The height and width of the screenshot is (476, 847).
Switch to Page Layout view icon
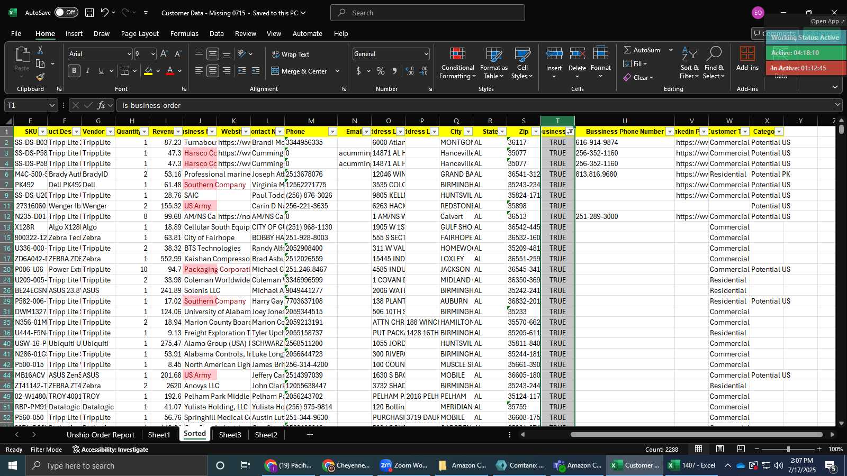click(x=720, y=449)
